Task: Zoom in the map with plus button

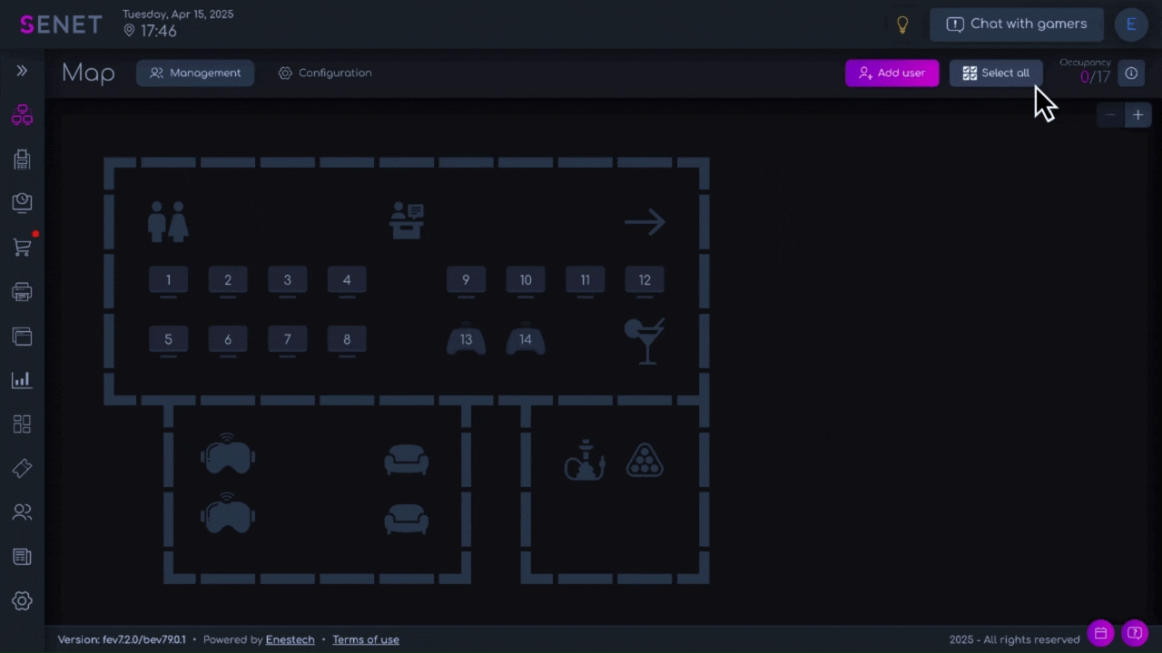Action: [1137, 115]
